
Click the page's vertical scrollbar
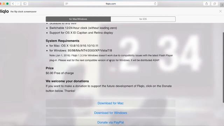point(223,68)
